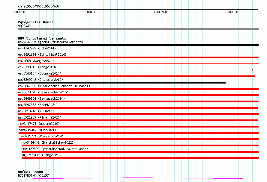Image resolution: width=267 pixels, height=182 pixels.
Task: Select the esv3678828 red variant bar
Action: pyautogui.click(x=138, y=95)
